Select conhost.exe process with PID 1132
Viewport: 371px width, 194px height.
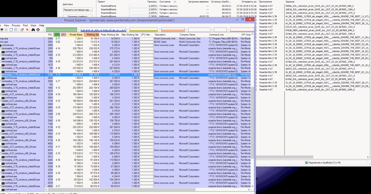pyautogui.click(x=125, y=117)
